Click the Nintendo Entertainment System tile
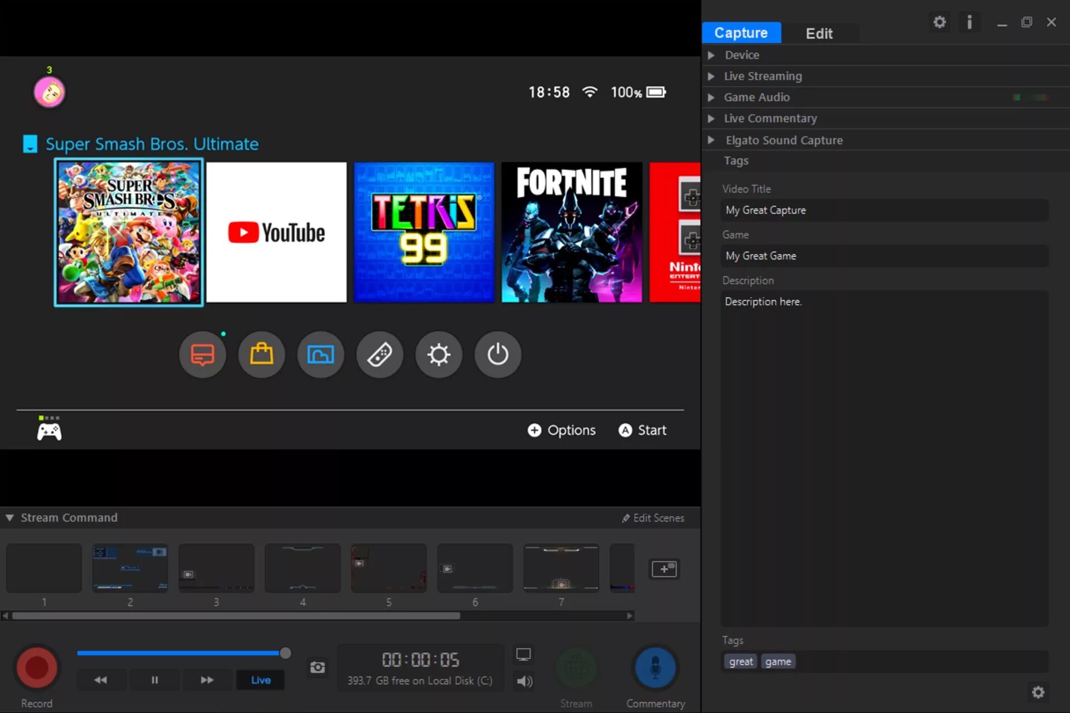 pyautogui.click(x=675, y=232)
